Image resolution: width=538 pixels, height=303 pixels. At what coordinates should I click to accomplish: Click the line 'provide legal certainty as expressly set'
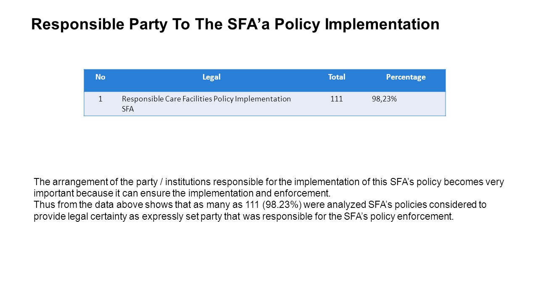click(x=244, y=217)
